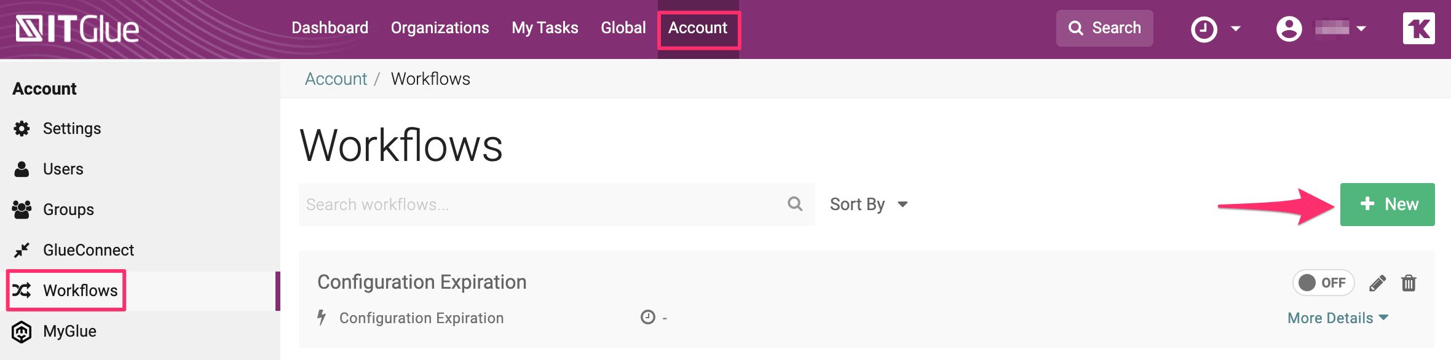Click the magnifier icon in workflow search
This screenshot has height=360, width=1451.
pyautogui.click(x=795, y=204)
